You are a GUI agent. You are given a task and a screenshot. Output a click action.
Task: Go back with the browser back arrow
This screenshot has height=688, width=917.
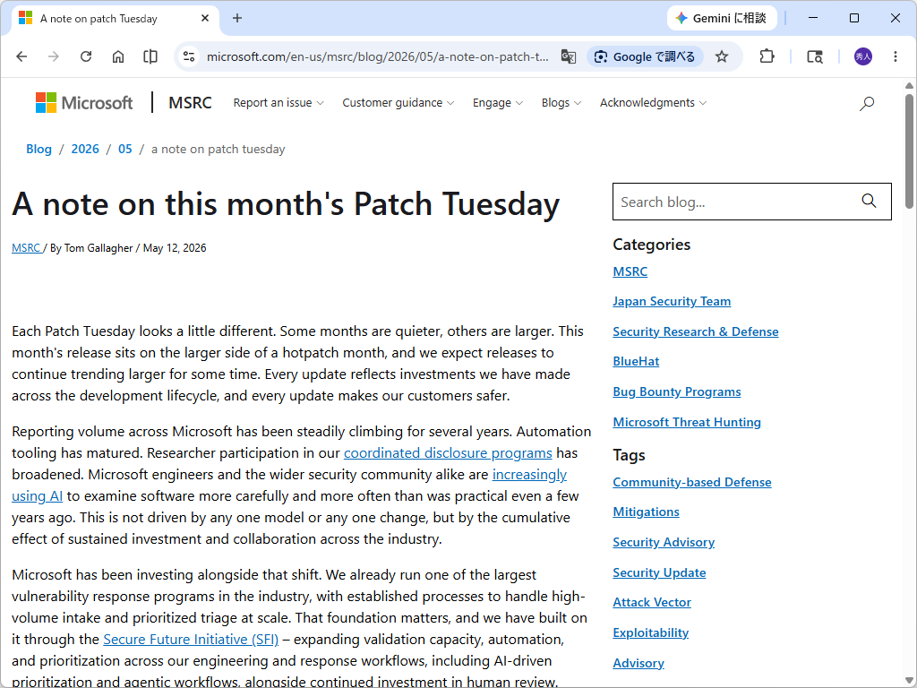21,56
